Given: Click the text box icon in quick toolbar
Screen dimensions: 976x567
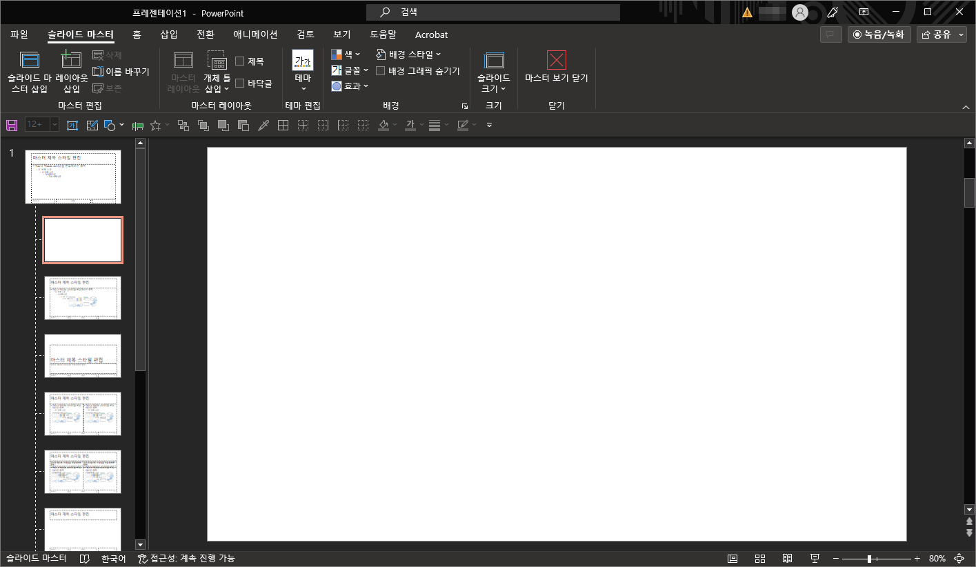Looking at the screenshot, I should [x=73, y=125].
